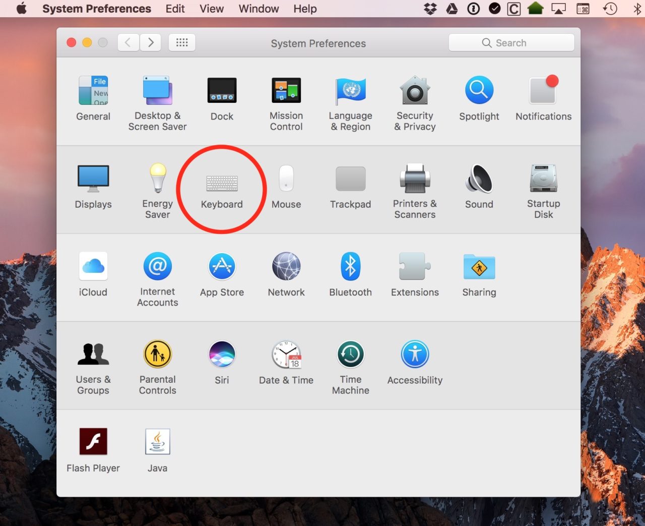Image resolution: width=645 pixels, height=526 pixels.
Task: Open Sound preferences
Action: (x=479, y=187)
